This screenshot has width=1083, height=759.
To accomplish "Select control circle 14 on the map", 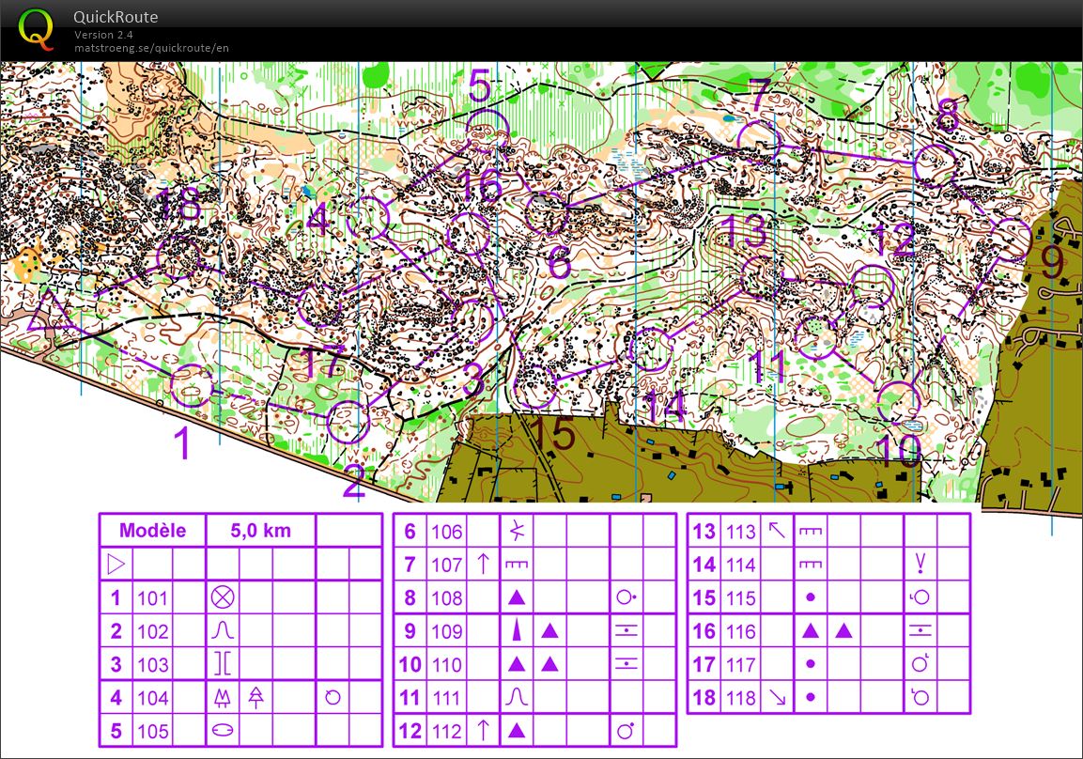I will (x=650, y=349).
